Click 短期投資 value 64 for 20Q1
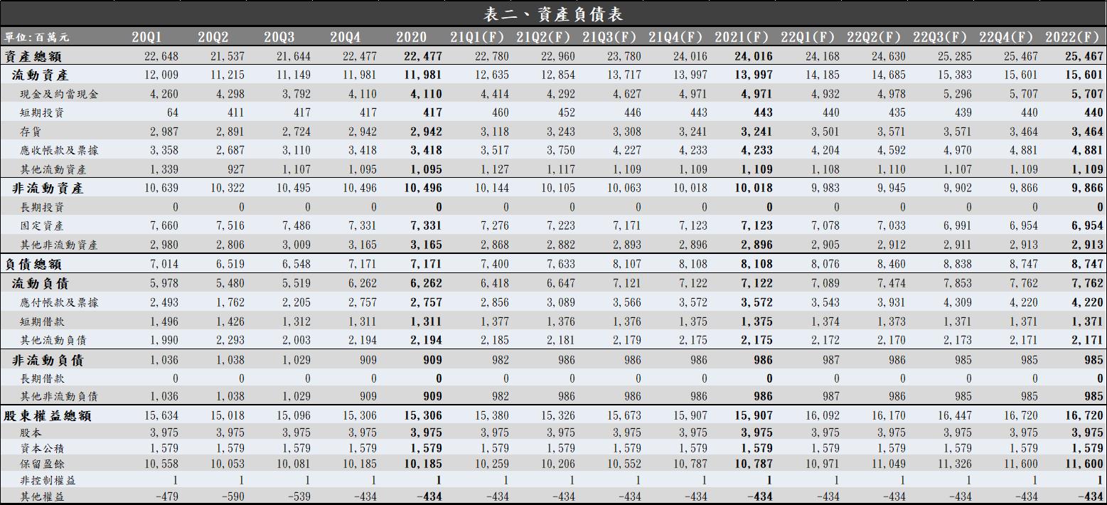Viewport: 1107px width, 505px height. coord(172,112)
